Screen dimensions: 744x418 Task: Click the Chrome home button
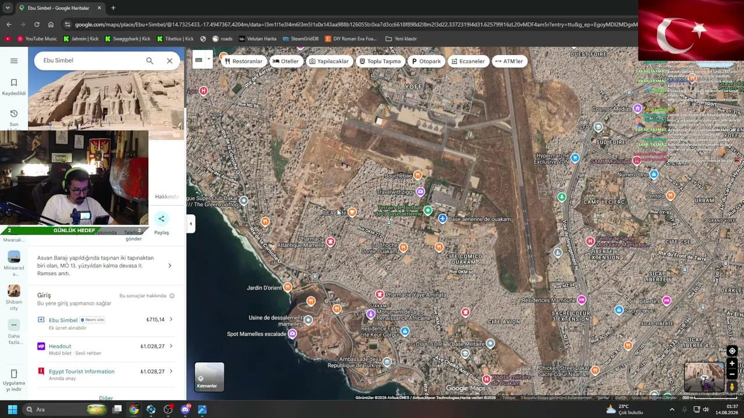point(51,24)
